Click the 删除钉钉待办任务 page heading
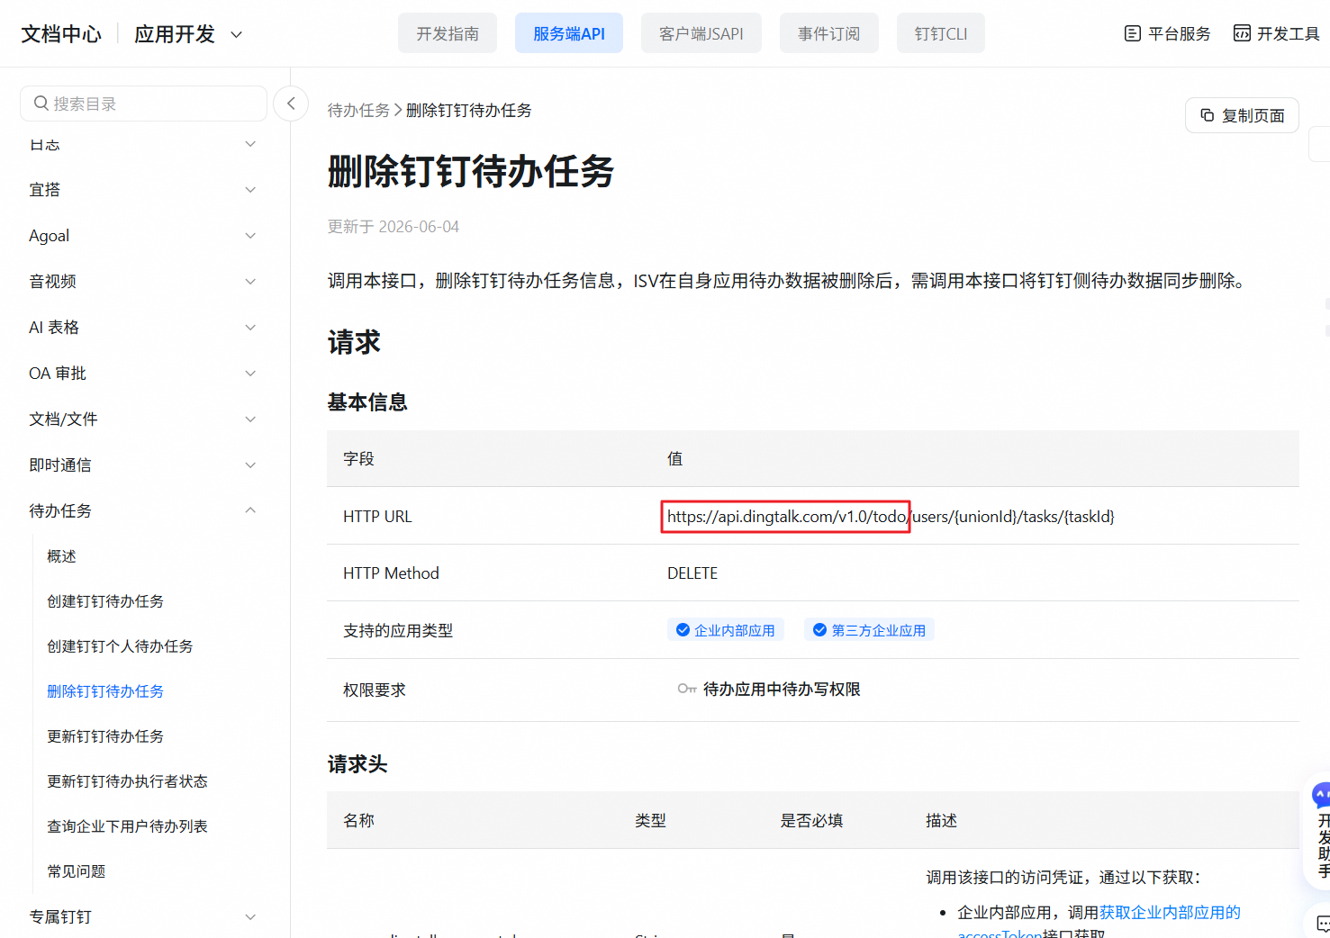Image resolution: width=1330 pixels, height=938 pixels. (471, 171)
